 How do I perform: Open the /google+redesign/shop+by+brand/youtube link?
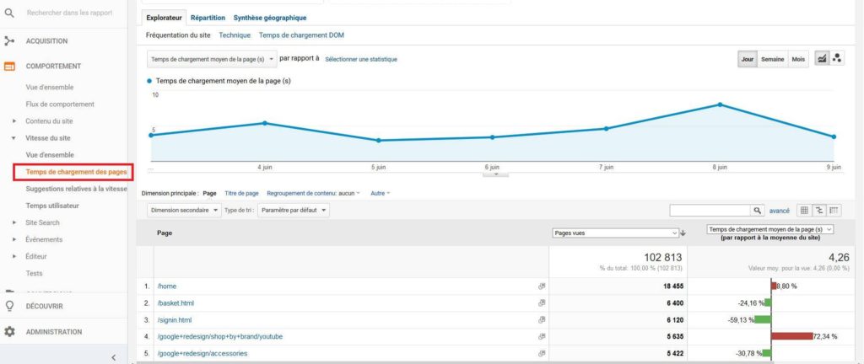(219, 336)
